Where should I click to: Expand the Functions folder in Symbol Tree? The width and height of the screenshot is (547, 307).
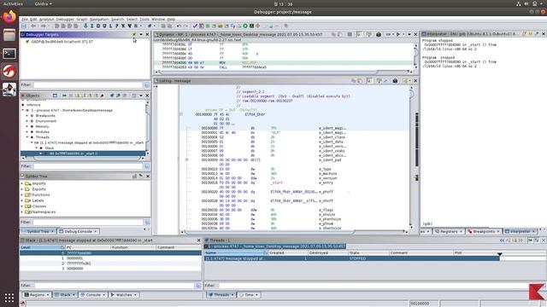22,195
